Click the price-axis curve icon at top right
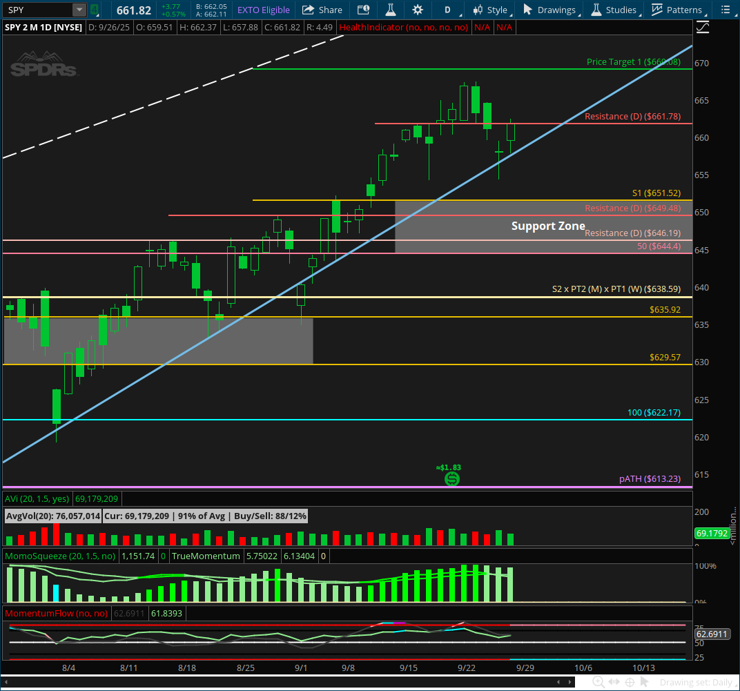The height and width of the screenshot is (691, 740). click(x=703, y=28)
